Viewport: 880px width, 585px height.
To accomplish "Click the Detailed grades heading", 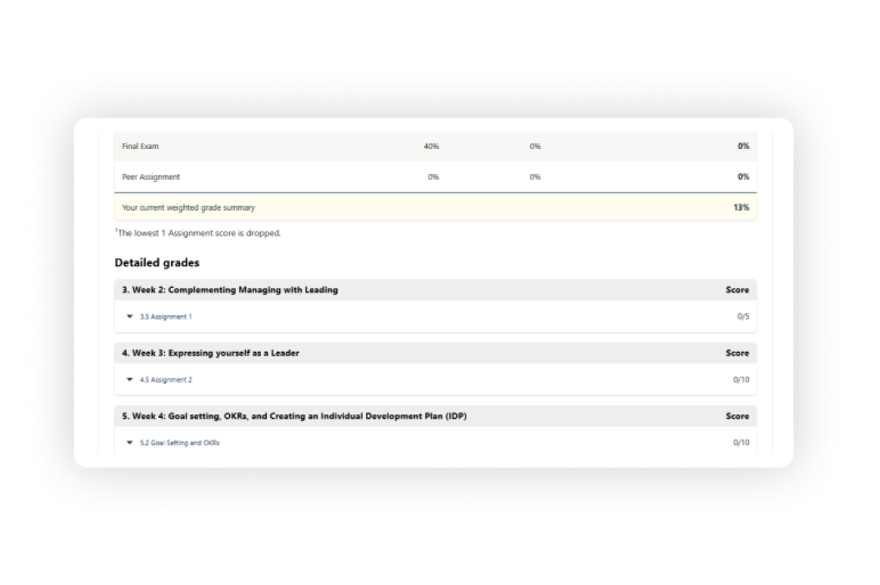I will (x=157, y=263).
